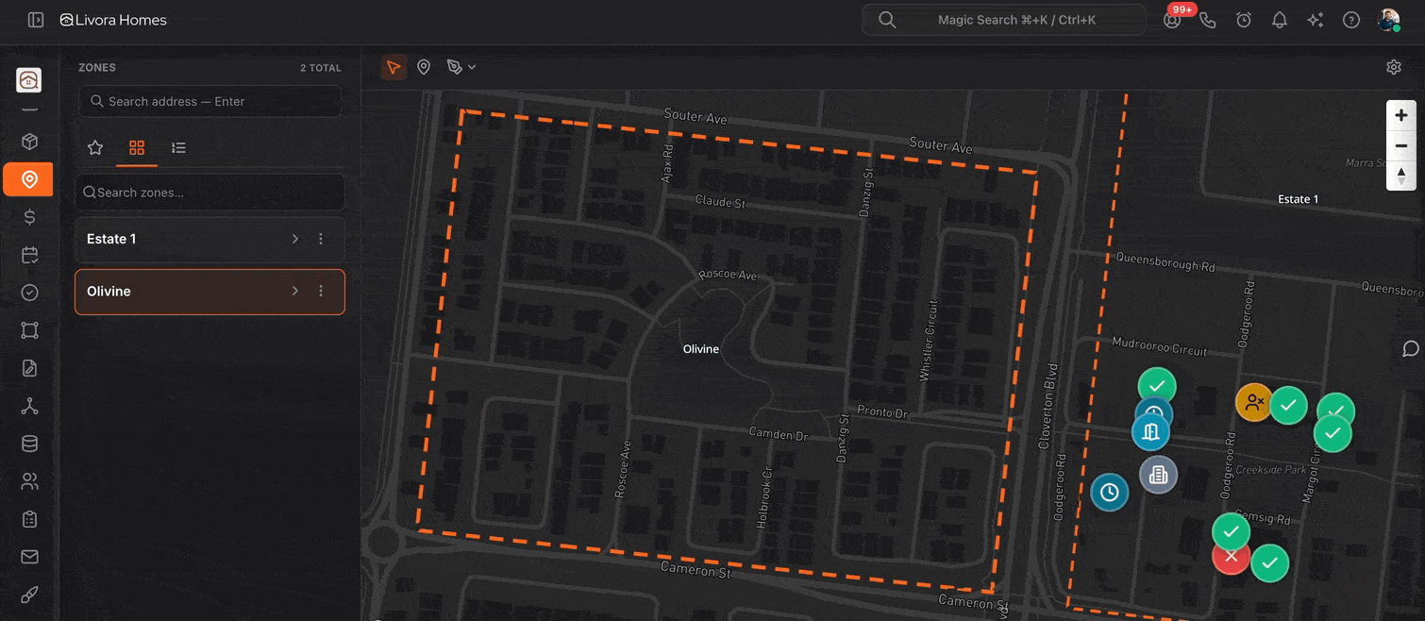The width and height of the screenshot is (1425, 621).
Task: Zoom in on the map
Action: 1401,115
